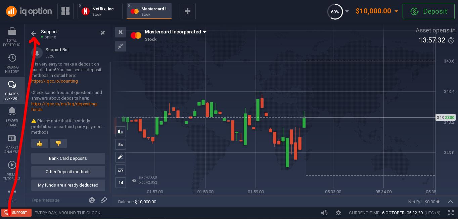Close the Mastercard tab
Screen dimensions: 458x219
point(129,6)
